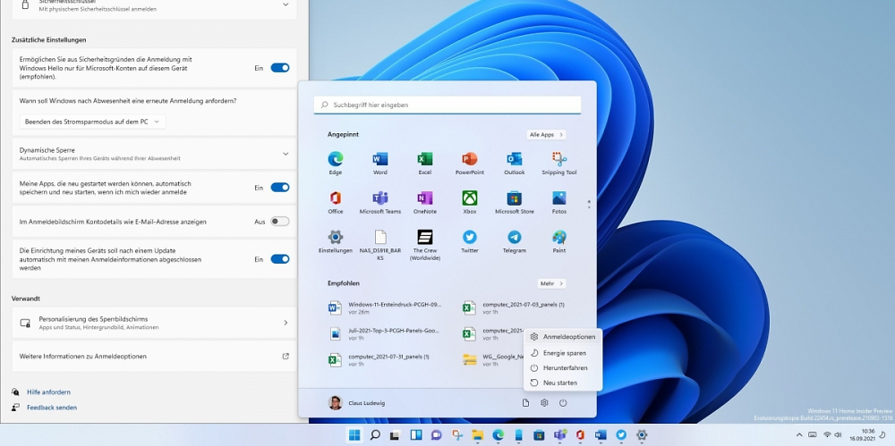Click the pinned apps page dots indicator
The image size is (895, 446).
click(589, 204)
